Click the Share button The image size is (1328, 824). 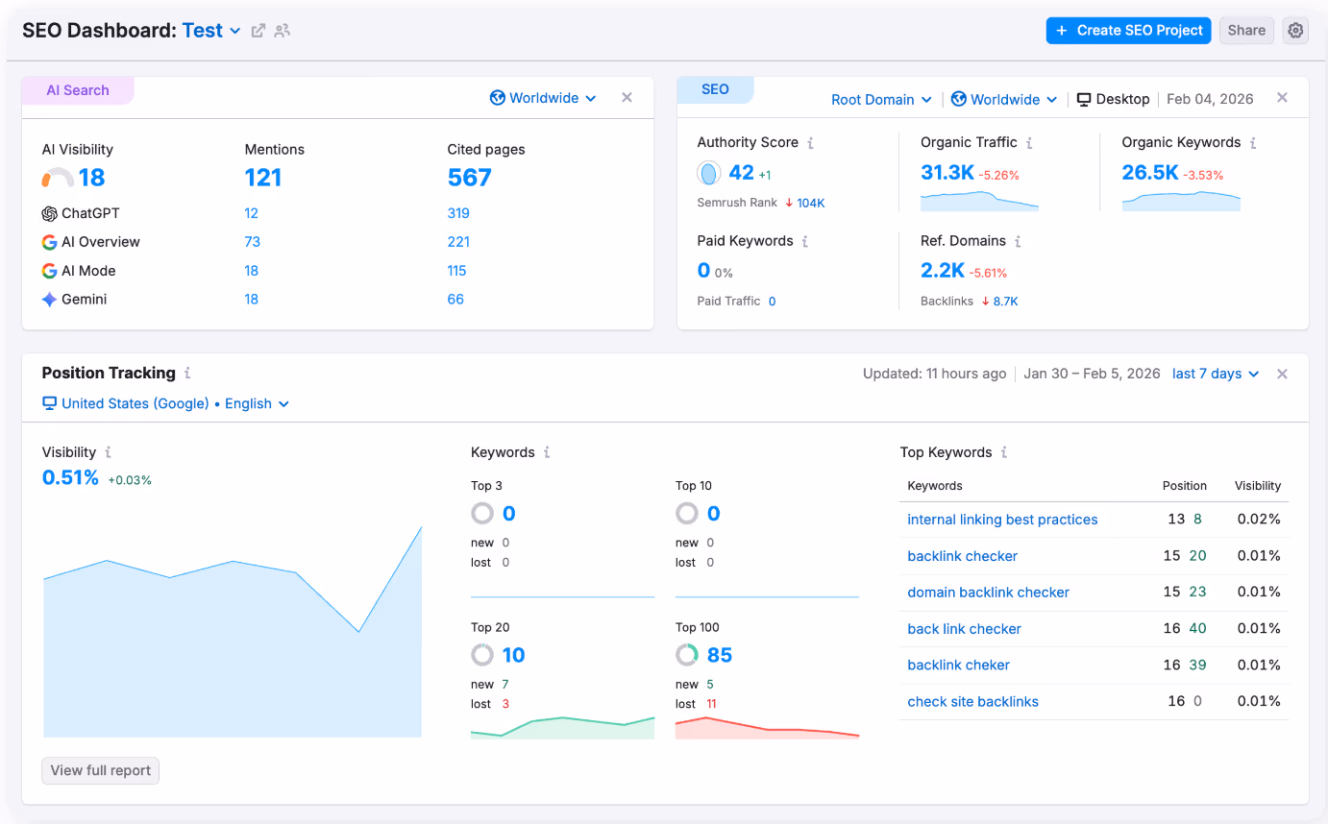click(1246, 31)
